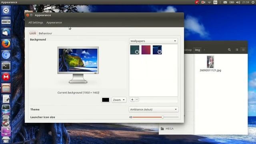Remove wallpaper with the minus button
Viewport: 256px width, 144px height.
pos(137,100)
